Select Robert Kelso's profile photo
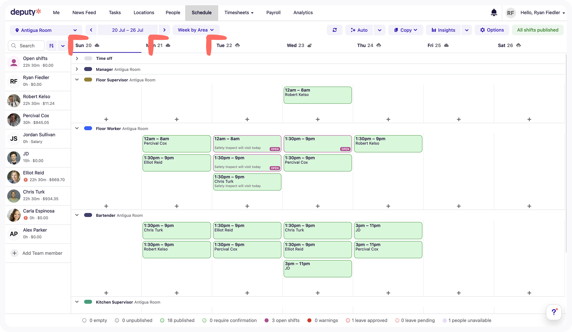572x332 pixels. (x=14, y=101)
